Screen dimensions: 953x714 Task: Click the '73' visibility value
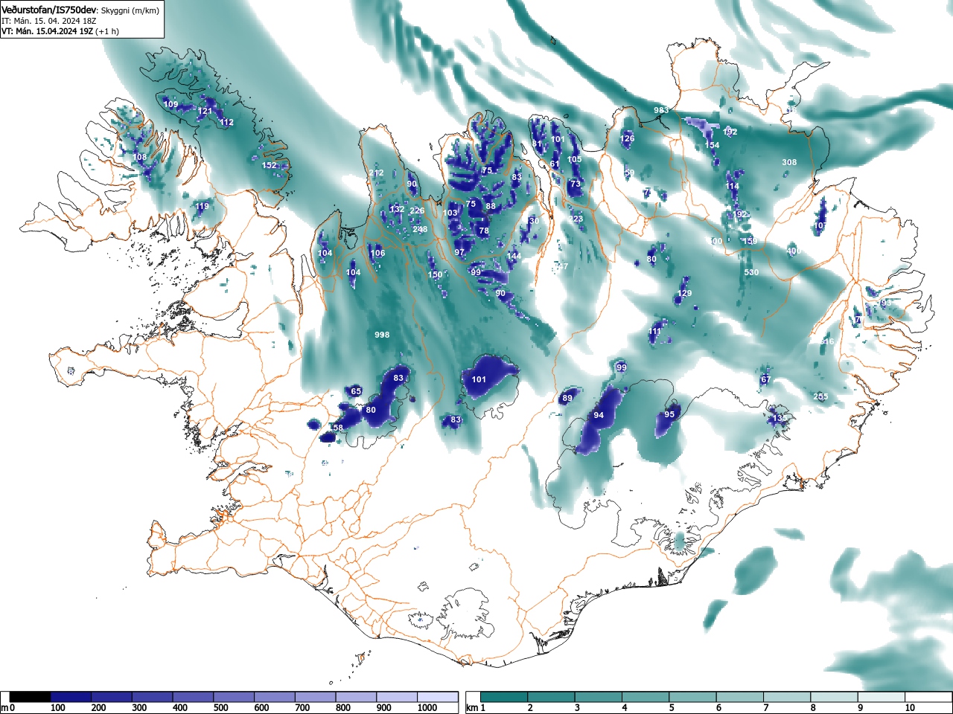point(576,184)
